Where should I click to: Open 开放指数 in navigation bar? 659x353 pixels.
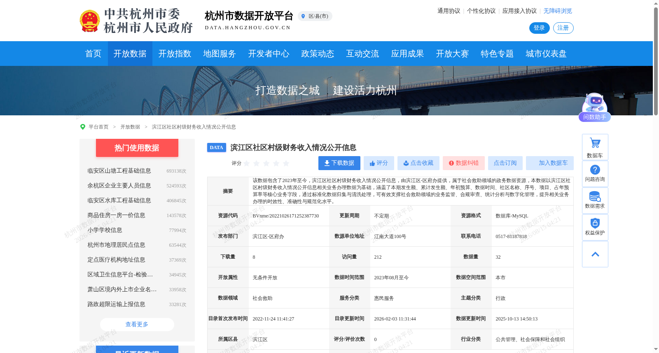point(175,54)
